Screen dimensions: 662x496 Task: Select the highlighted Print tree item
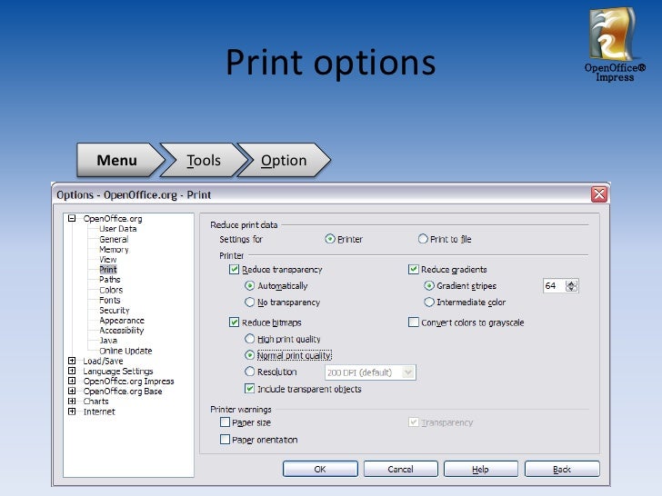[x=108, y=270]
